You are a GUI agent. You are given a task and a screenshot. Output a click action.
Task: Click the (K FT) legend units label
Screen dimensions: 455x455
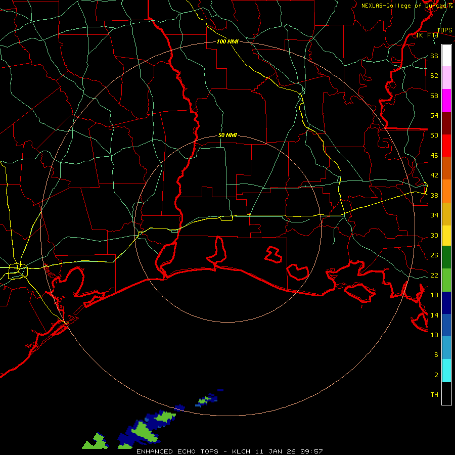tap(428, 35)
